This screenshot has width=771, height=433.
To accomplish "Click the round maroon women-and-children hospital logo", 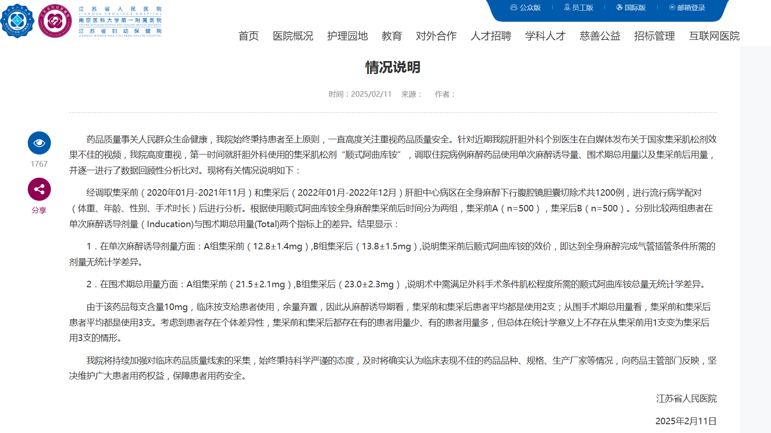I will click(56, 21).
